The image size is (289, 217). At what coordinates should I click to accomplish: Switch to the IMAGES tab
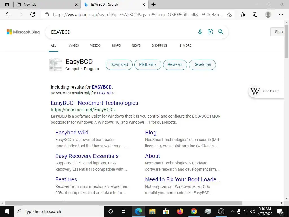[73, 45]
